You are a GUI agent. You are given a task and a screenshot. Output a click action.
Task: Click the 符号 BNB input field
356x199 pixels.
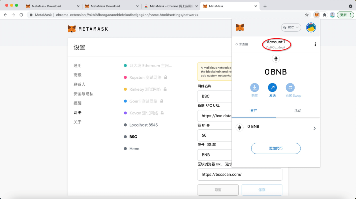[215, 155]
